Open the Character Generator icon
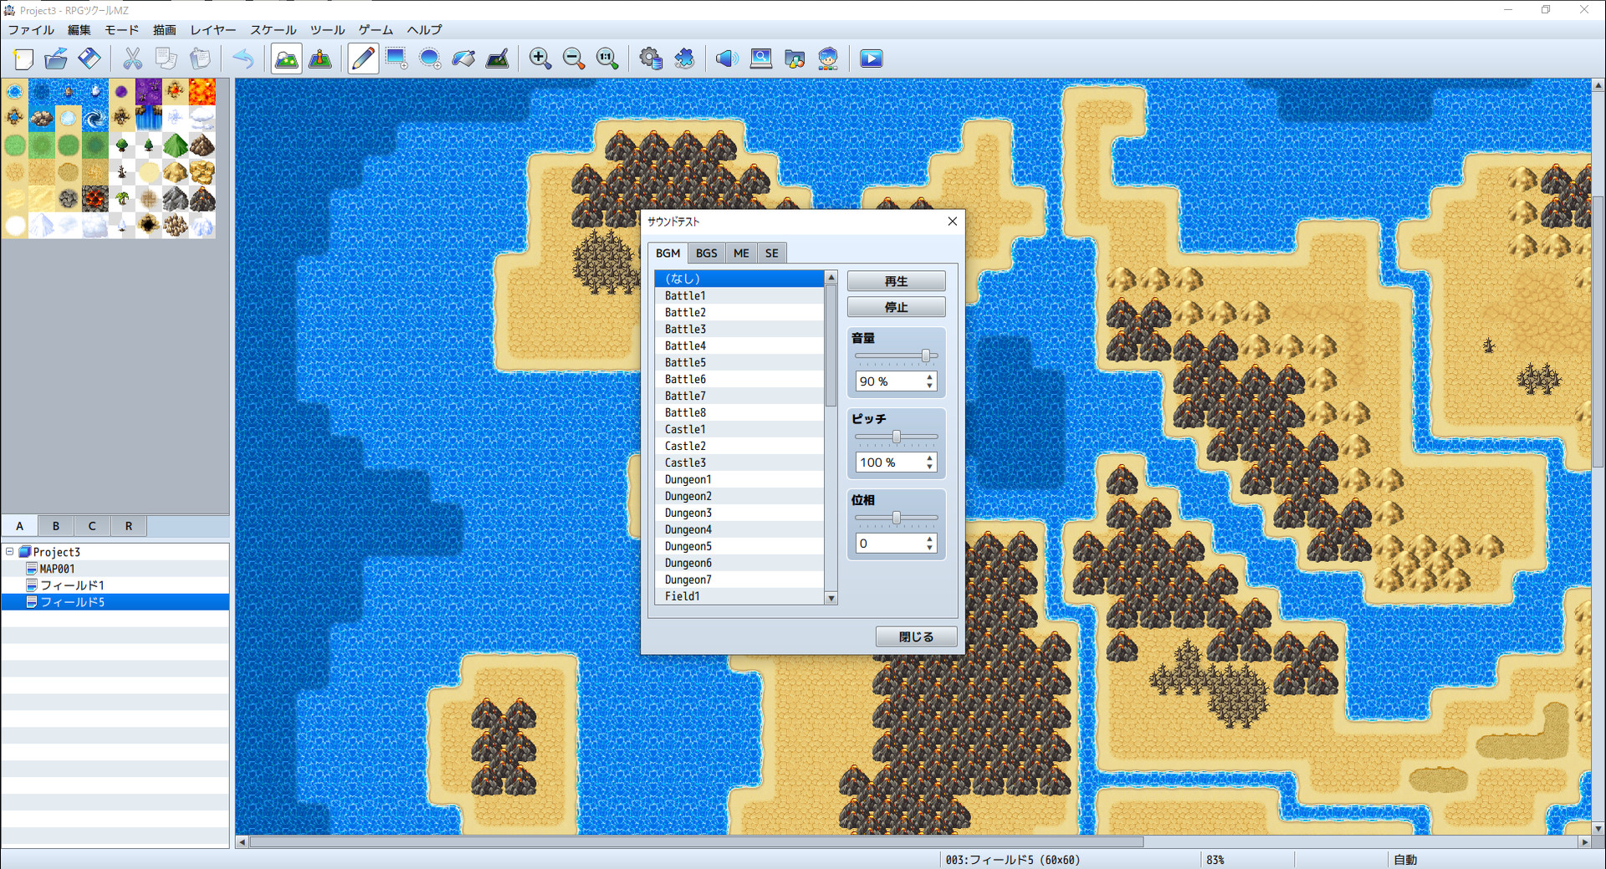Image resolution: width=1606 pixels, height=869 pixels. point(828,59)
